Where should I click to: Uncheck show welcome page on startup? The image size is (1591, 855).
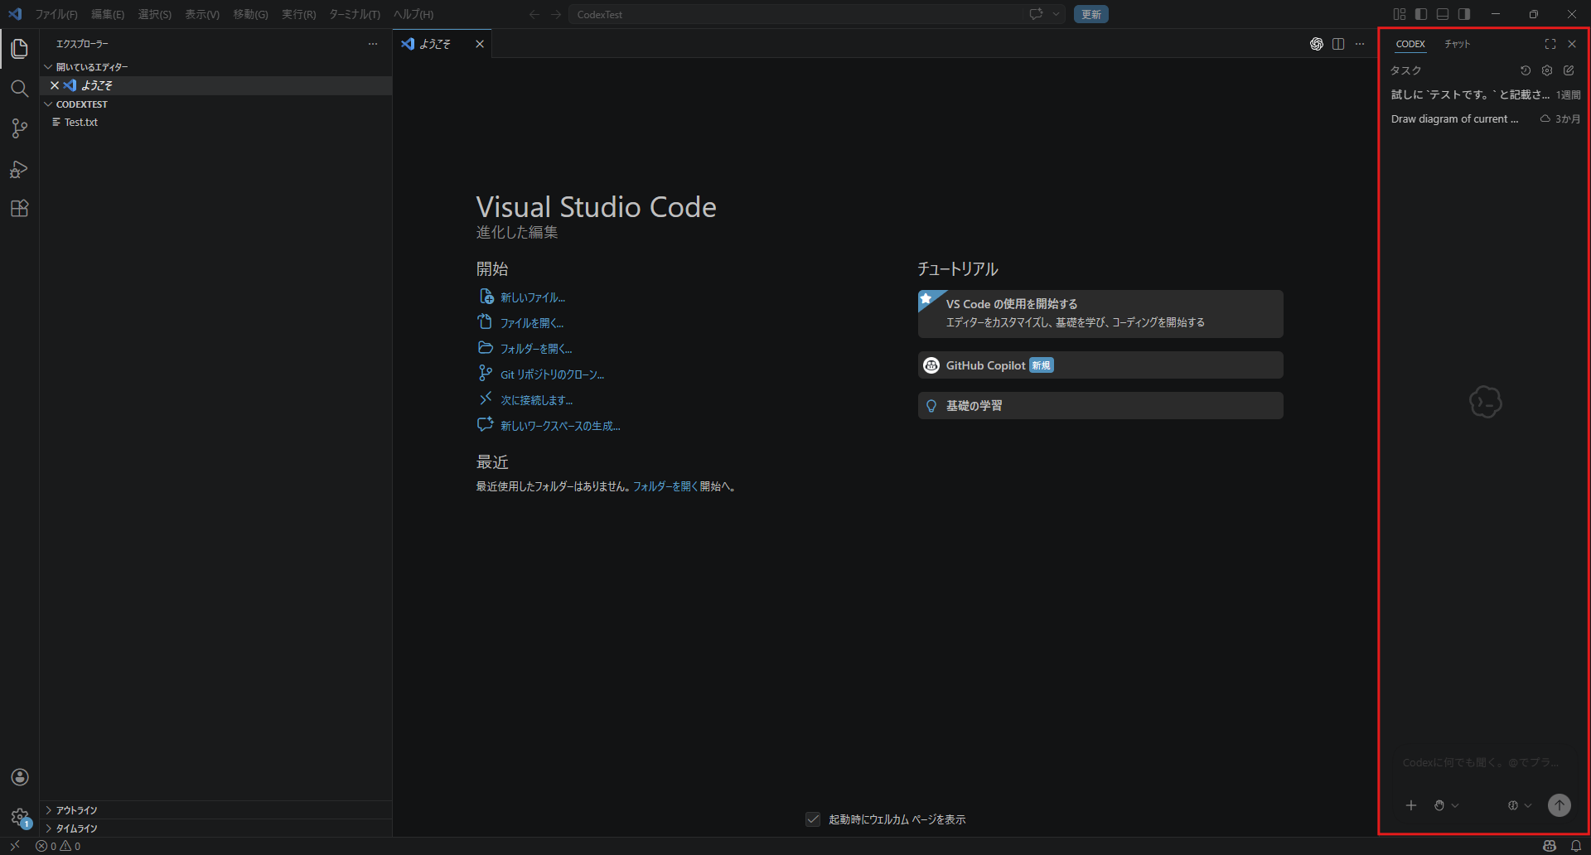[x=813, y=819]
